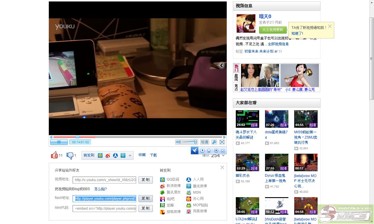Open the player wrench settings icon

pyautogui.click(x=214, y=142)
